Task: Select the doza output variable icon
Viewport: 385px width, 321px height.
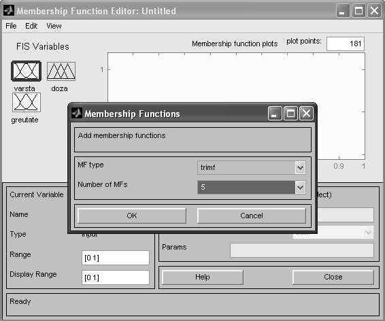Action: tap(61, 71)
